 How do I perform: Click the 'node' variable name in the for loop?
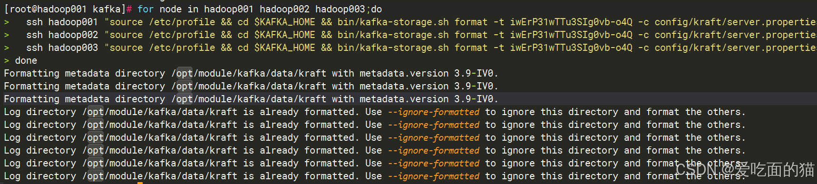click(171, 9)
